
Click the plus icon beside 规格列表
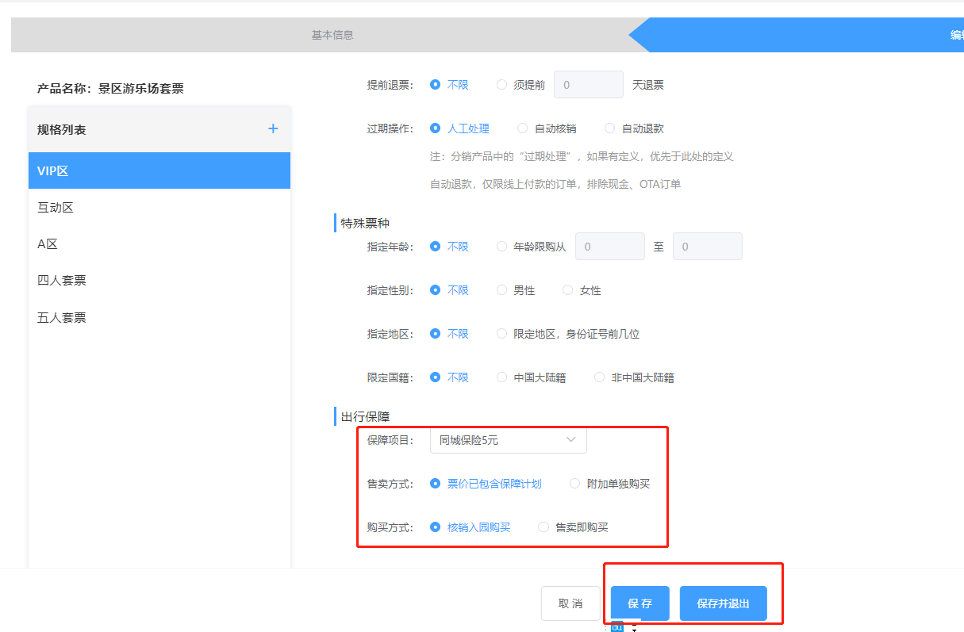273,128
